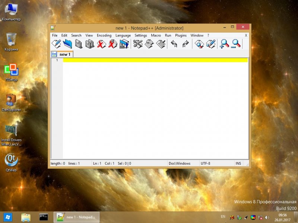Open Find with the page magnifier icon
298x223 pixels.
(199, 44)
